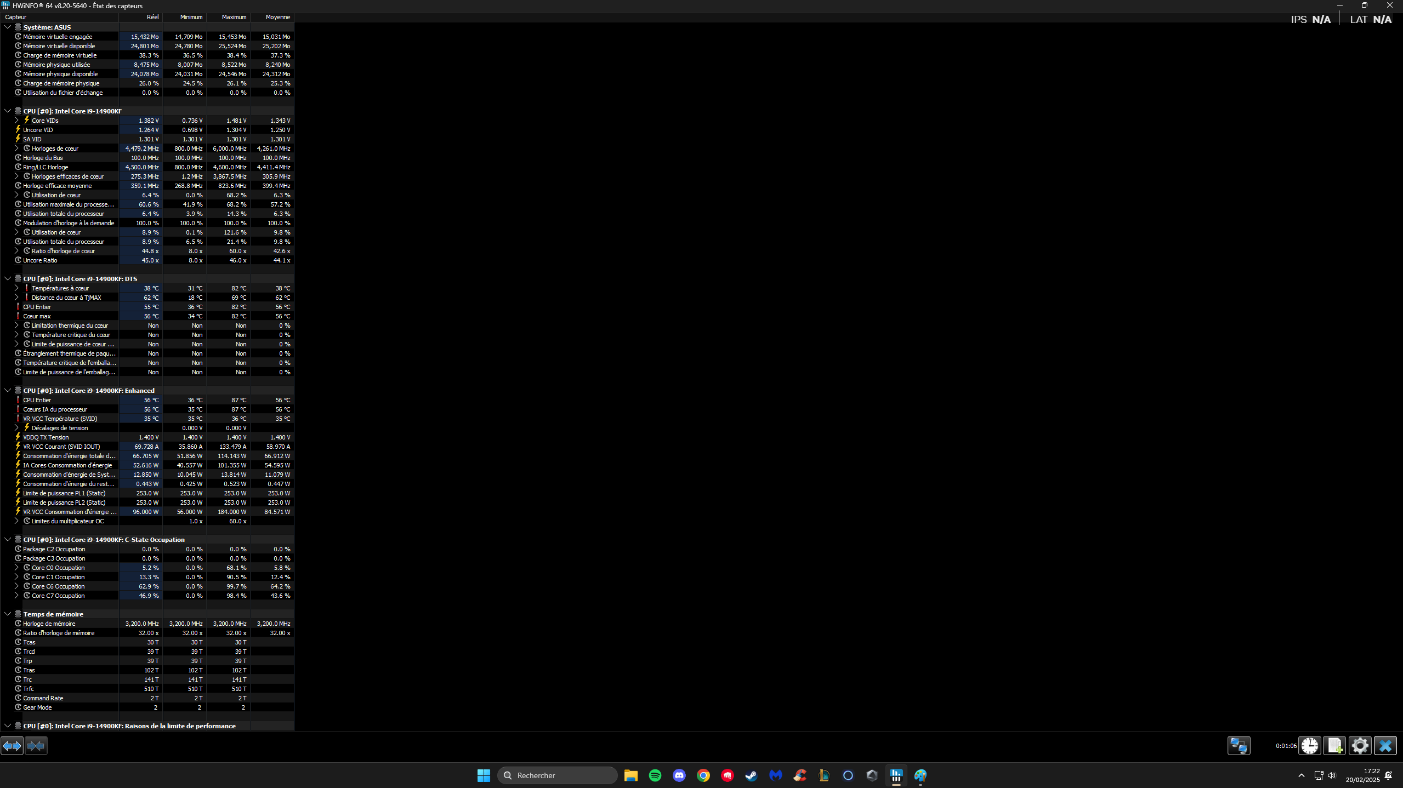Screen dimensions: 1403x788
Task: Expand Core C6 Occupation entries
Action: click(x=16, y=586)
